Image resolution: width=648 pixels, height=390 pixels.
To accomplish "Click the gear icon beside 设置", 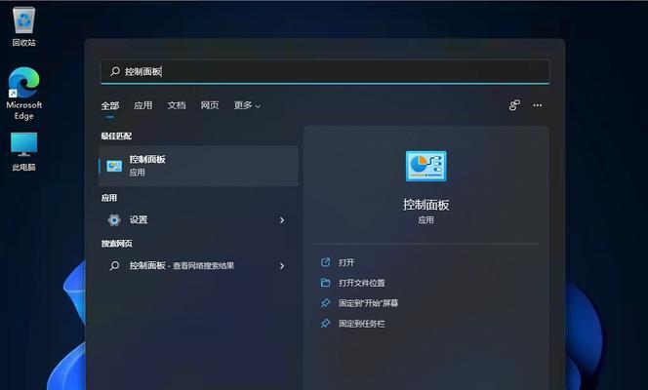I will pos(114,220).
